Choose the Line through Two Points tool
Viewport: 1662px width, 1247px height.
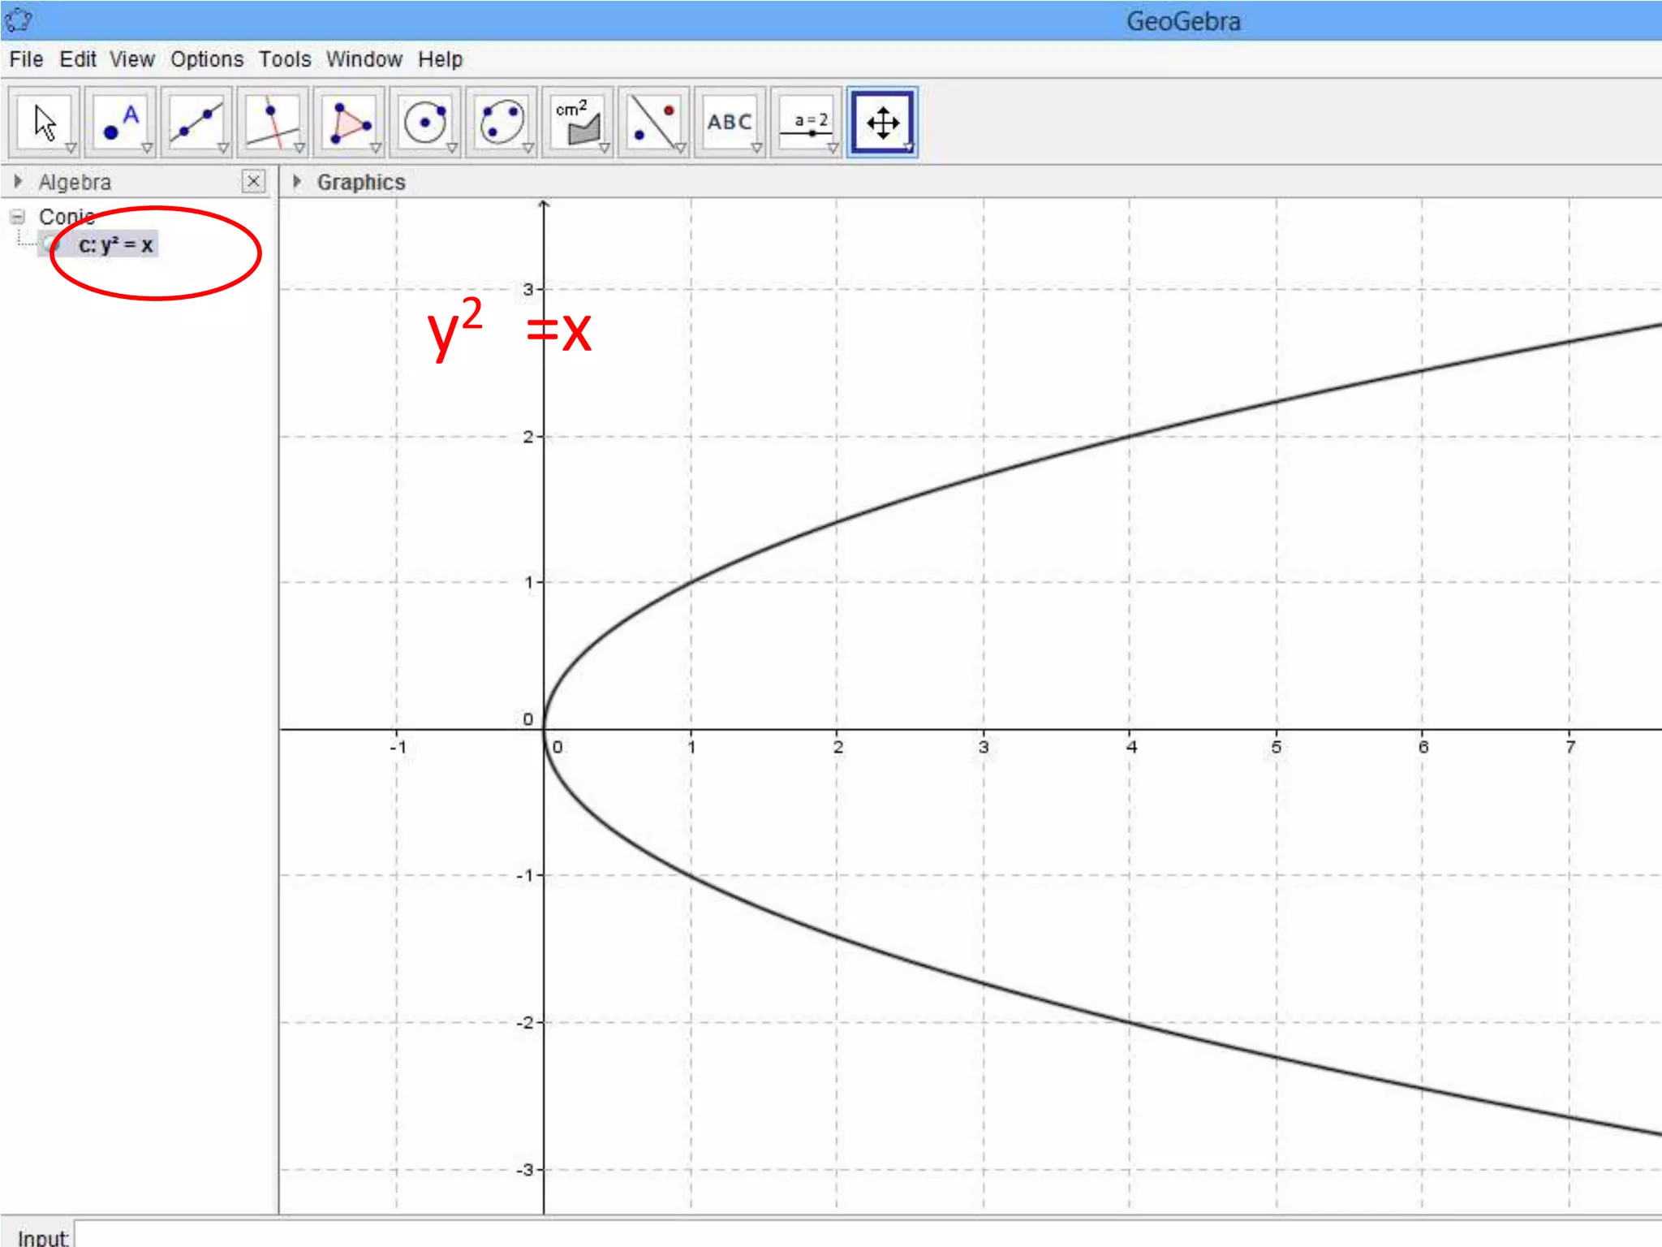(197, 123)
